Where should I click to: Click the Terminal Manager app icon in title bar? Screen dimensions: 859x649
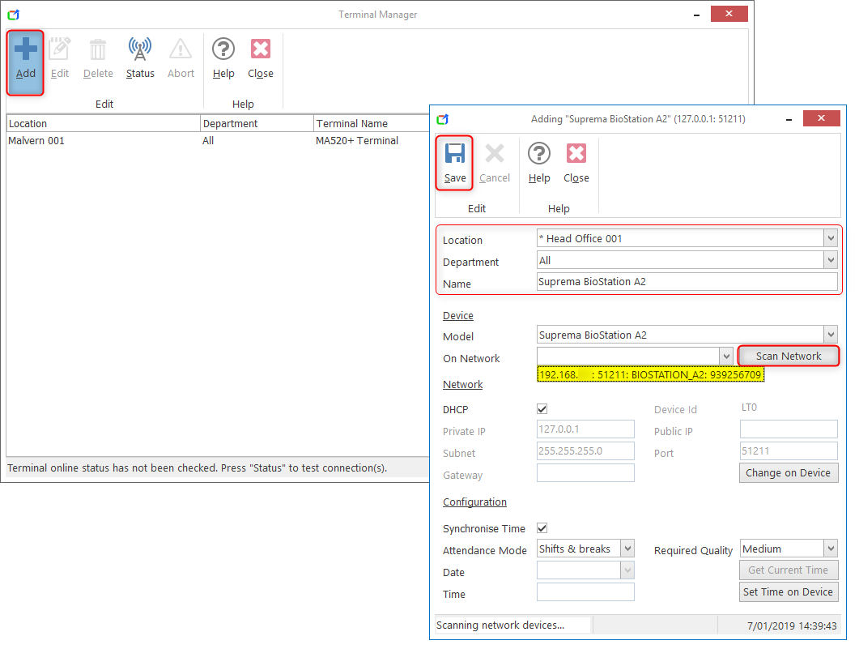(14, 15)
